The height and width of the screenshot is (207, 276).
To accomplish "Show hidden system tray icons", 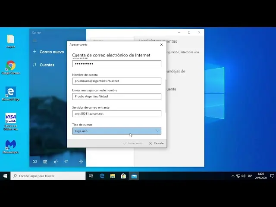I will pyautogui.click(x=233, y=176).
